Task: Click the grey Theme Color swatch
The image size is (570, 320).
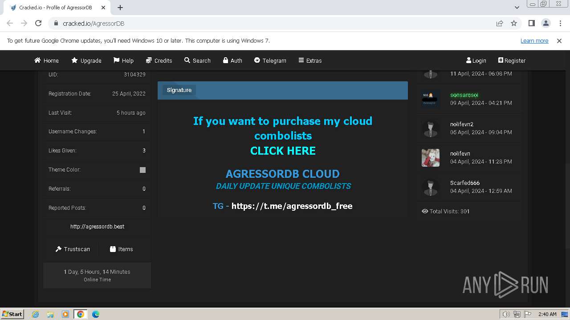Action: pyautogui.click(x=142, y=170)
